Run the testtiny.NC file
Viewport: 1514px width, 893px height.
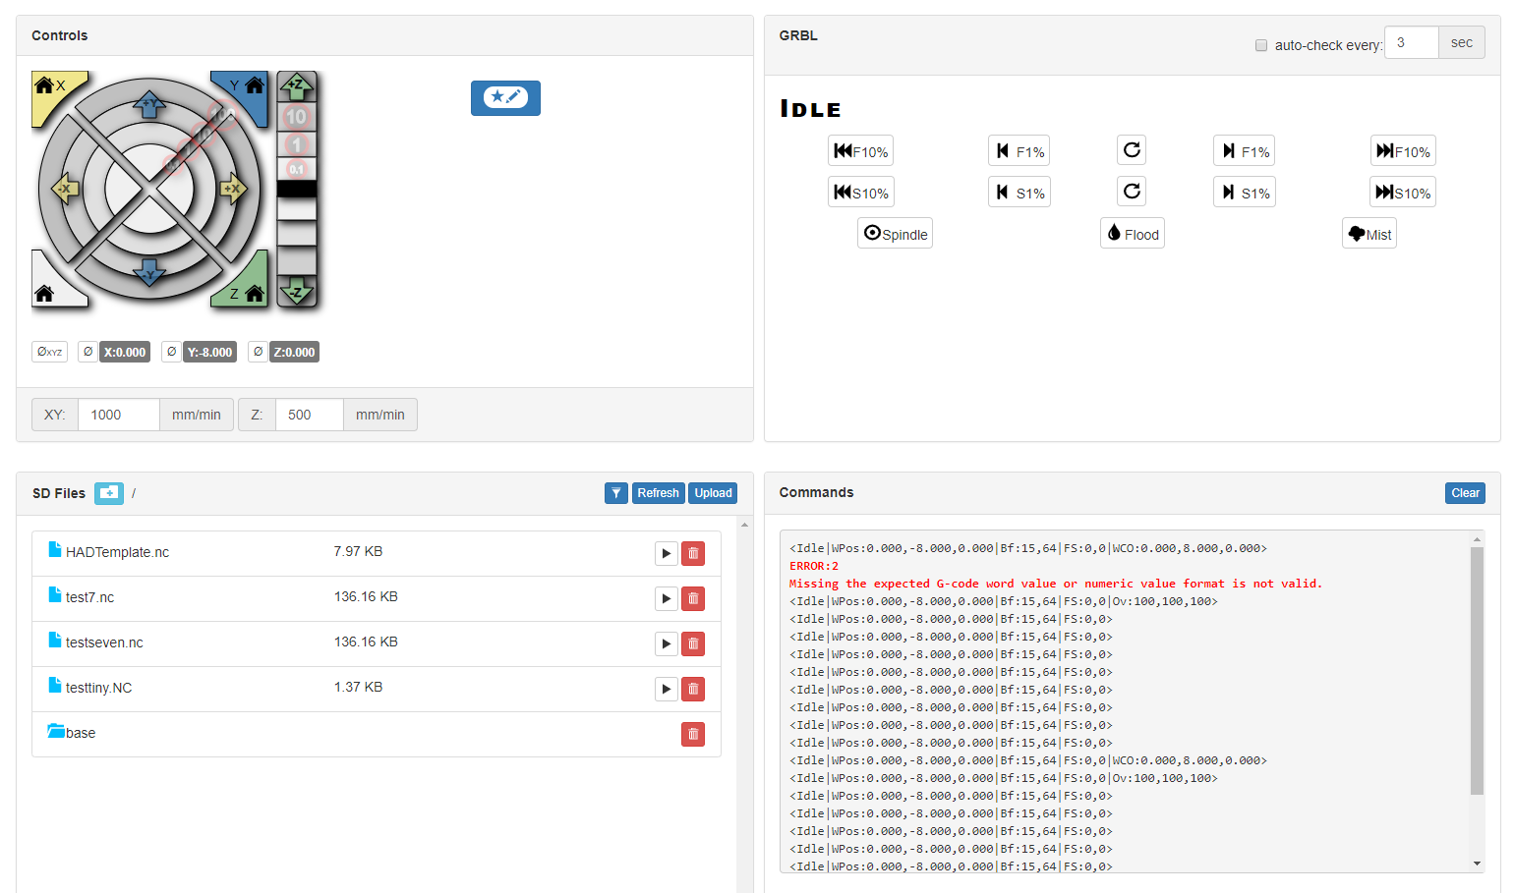pyautogui.click(x=667, y=689)
